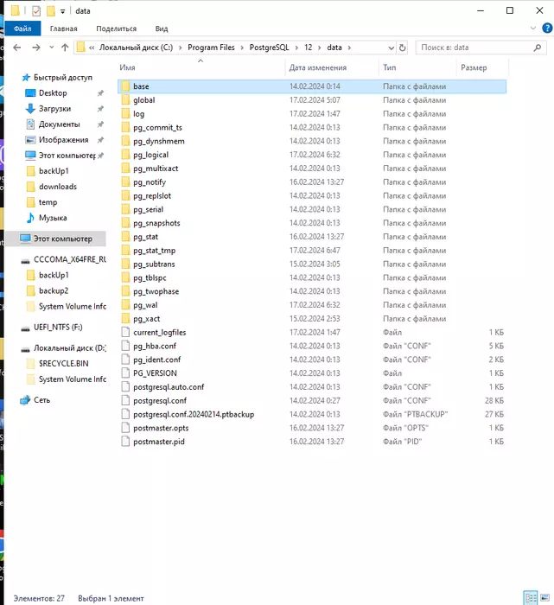This screenshot has width=554, height=605.
Task: Select postgresql.conf.20240214.ptbackup file name
Action: pos(194,414)
